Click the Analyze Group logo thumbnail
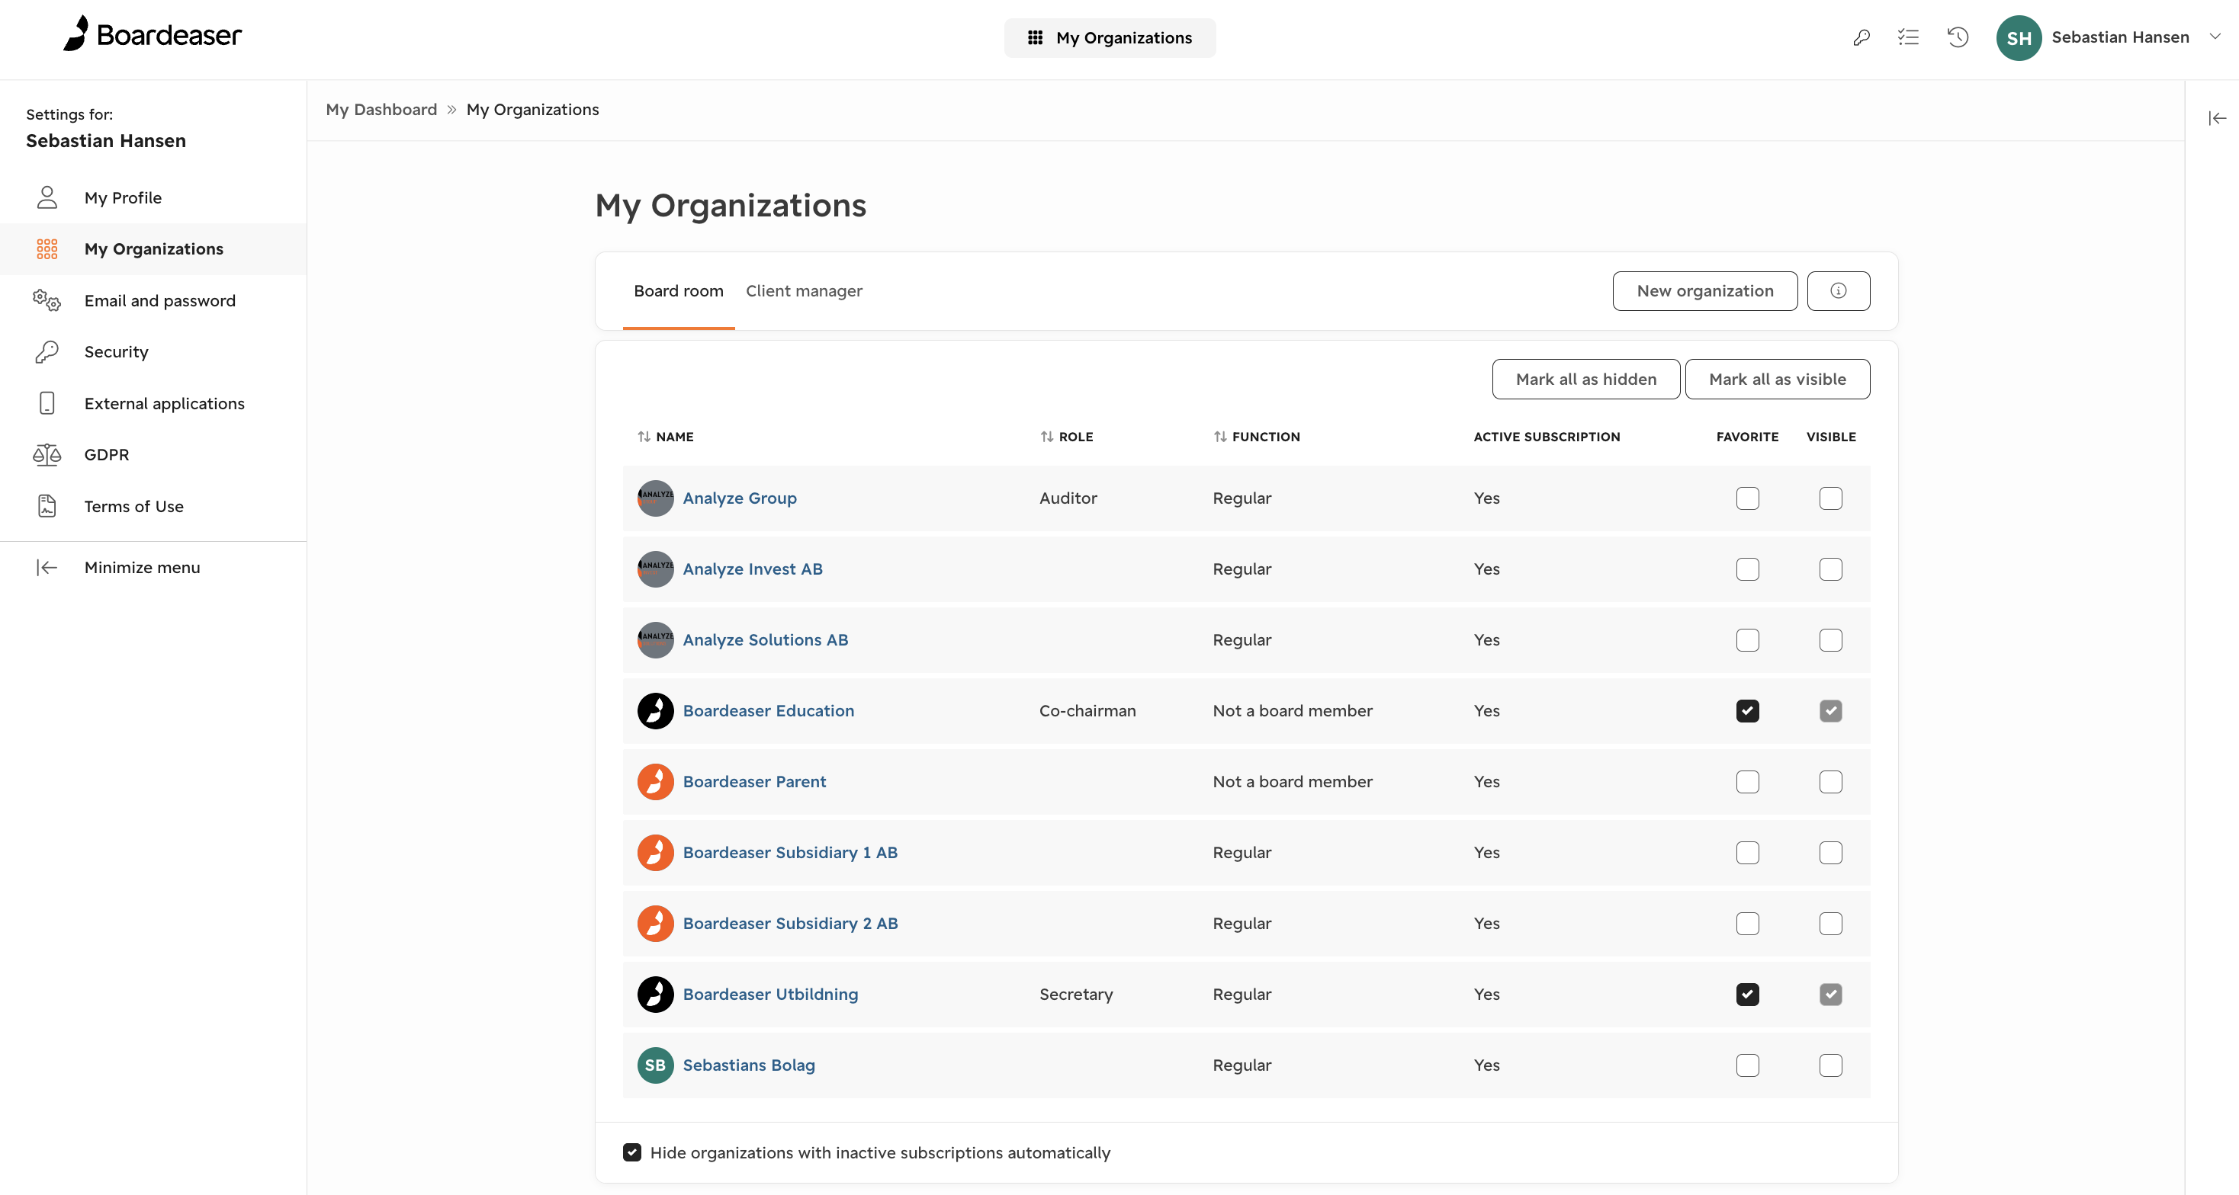The height and width of the screenshot is (1195, 2239). (655, 498)
